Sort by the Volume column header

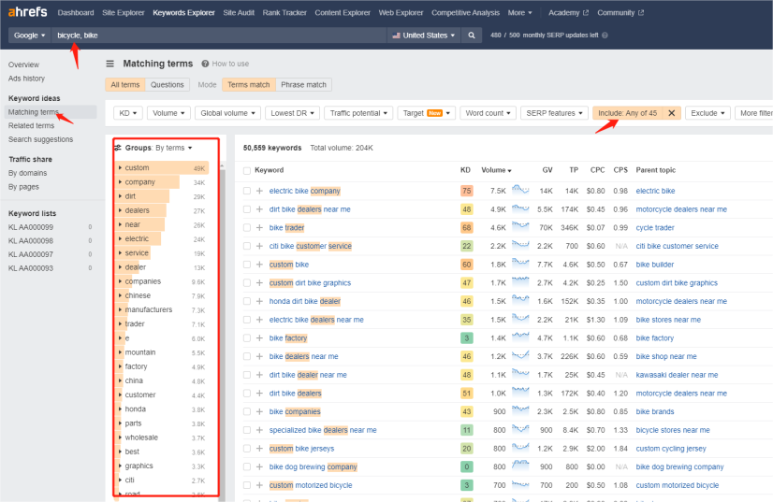496,170
